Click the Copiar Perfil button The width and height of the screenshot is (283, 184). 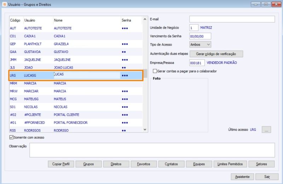tap(61, 164)
